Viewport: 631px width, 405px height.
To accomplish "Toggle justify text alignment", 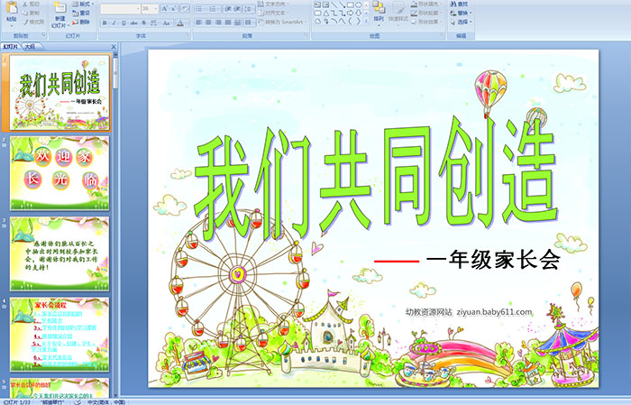I will click(x=228, y=23).
